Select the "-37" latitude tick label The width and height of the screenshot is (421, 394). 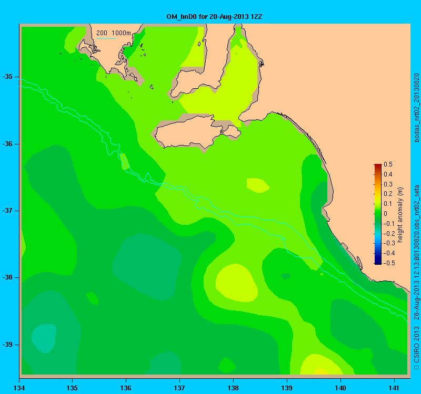[x=7, y=211]
